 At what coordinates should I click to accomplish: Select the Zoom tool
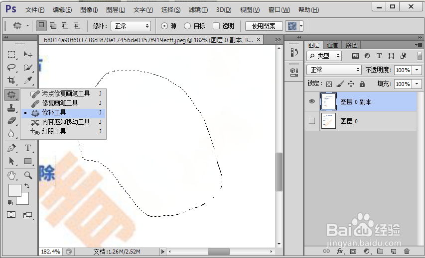(28, 175)
